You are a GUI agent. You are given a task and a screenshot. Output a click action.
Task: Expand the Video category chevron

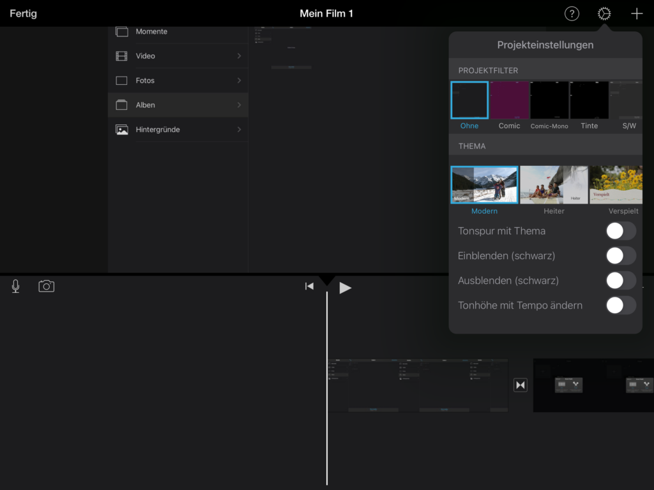[239, 56]
